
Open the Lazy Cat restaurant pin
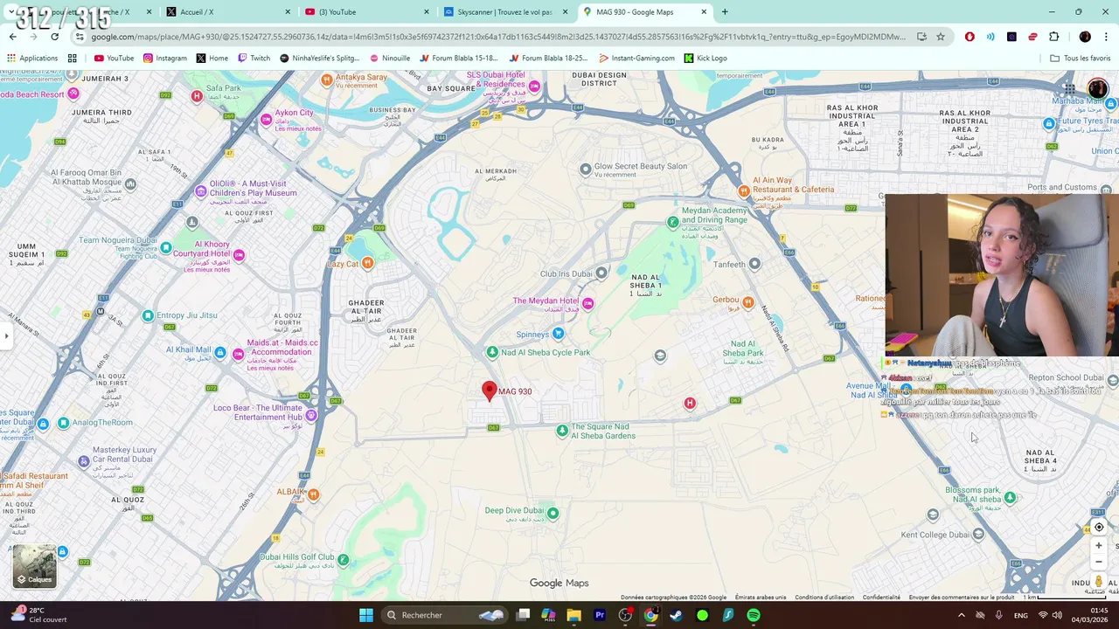point(367,263)
